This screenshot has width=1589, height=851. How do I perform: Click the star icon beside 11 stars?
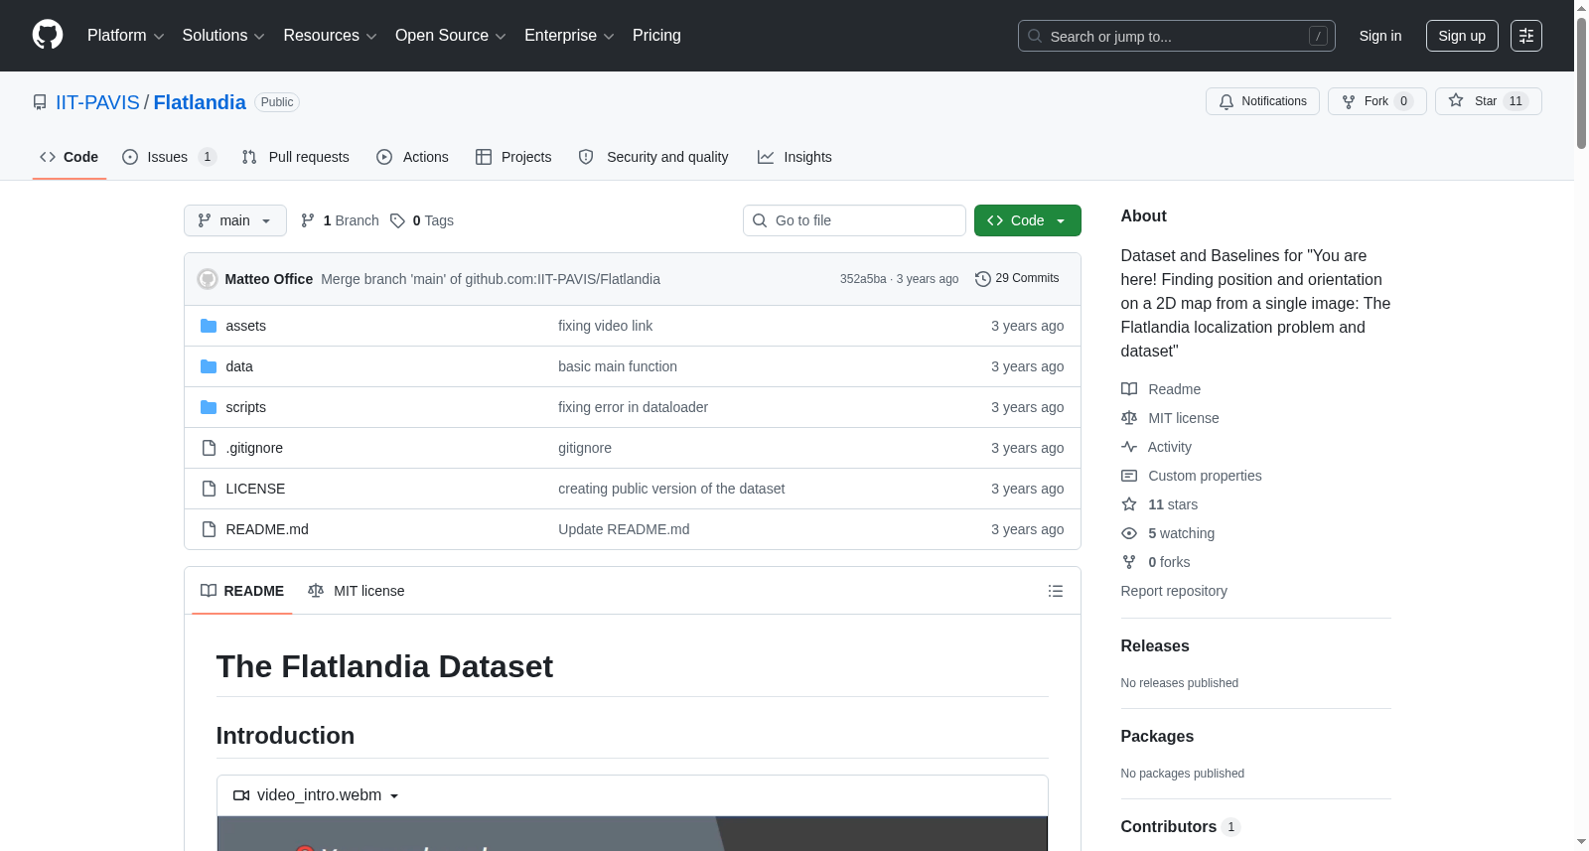[x=1129, y=504]
